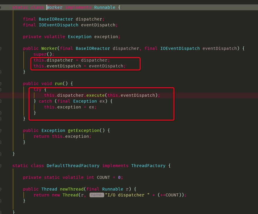Screen dimensions: 258x214
Task: Click eventDispatch name in the IOEventDispatch field declaration
Action: point(98,25)
